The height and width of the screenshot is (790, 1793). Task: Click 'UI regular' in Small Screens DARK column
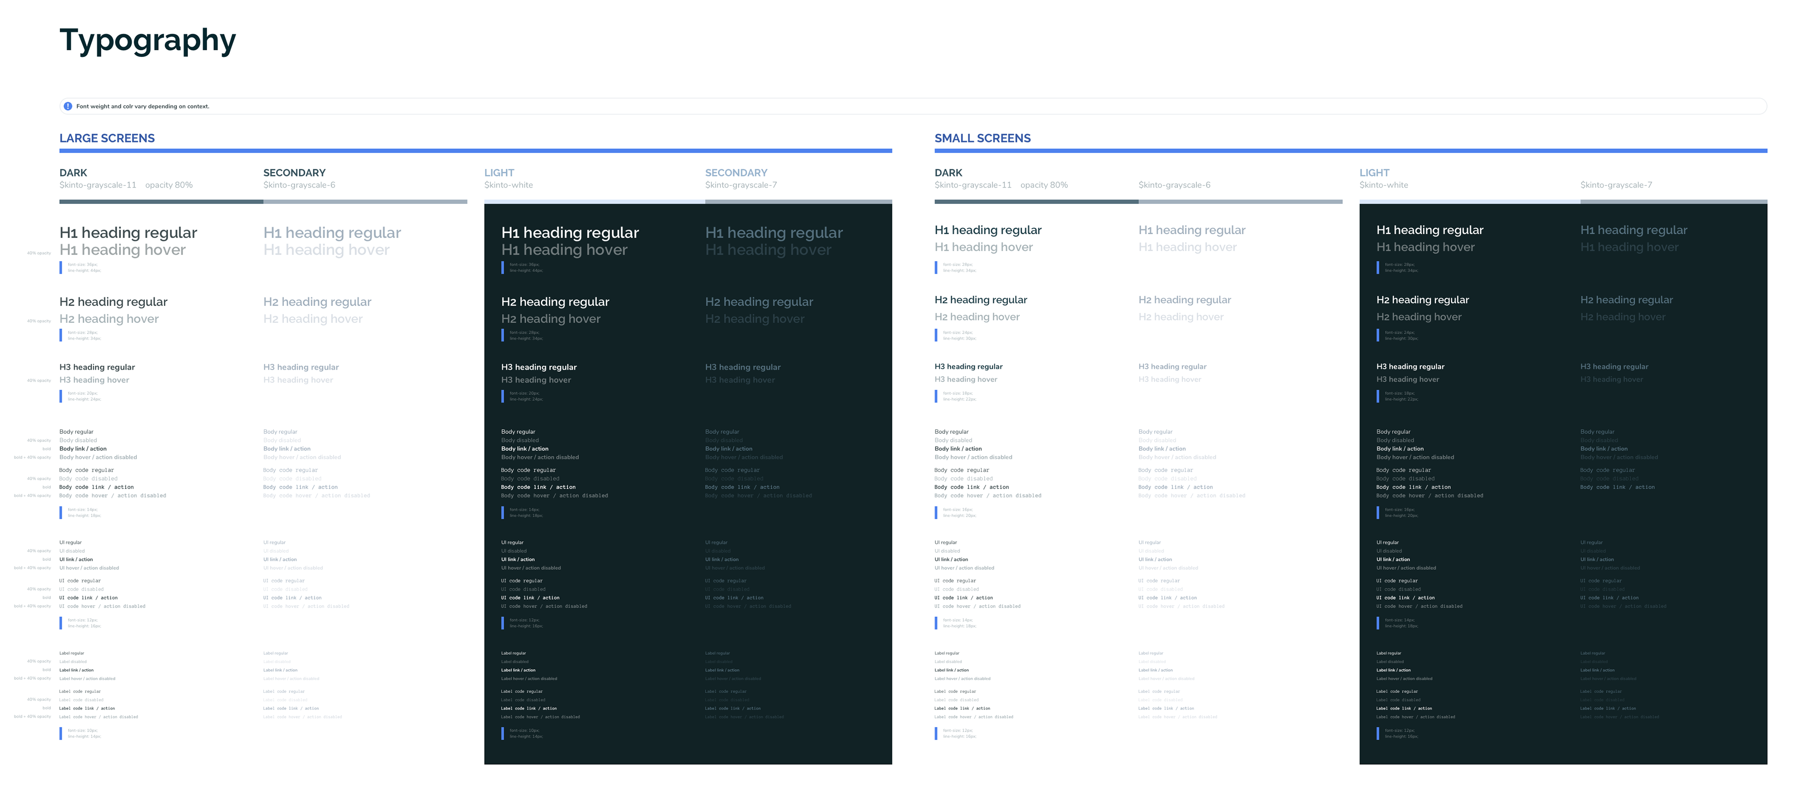tap(946, 542)
